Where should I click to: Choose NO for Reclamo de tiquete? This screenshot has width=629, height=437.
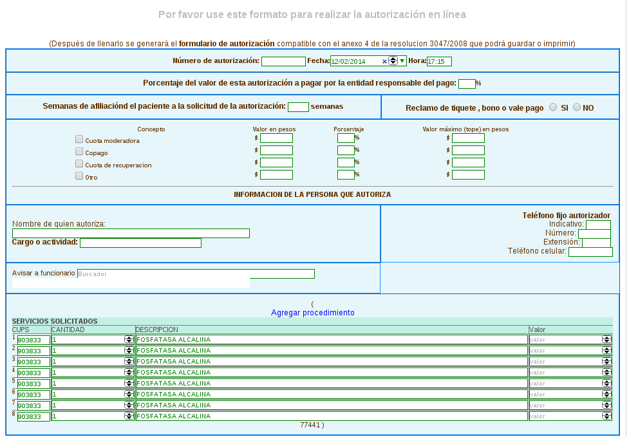(576, 107)
